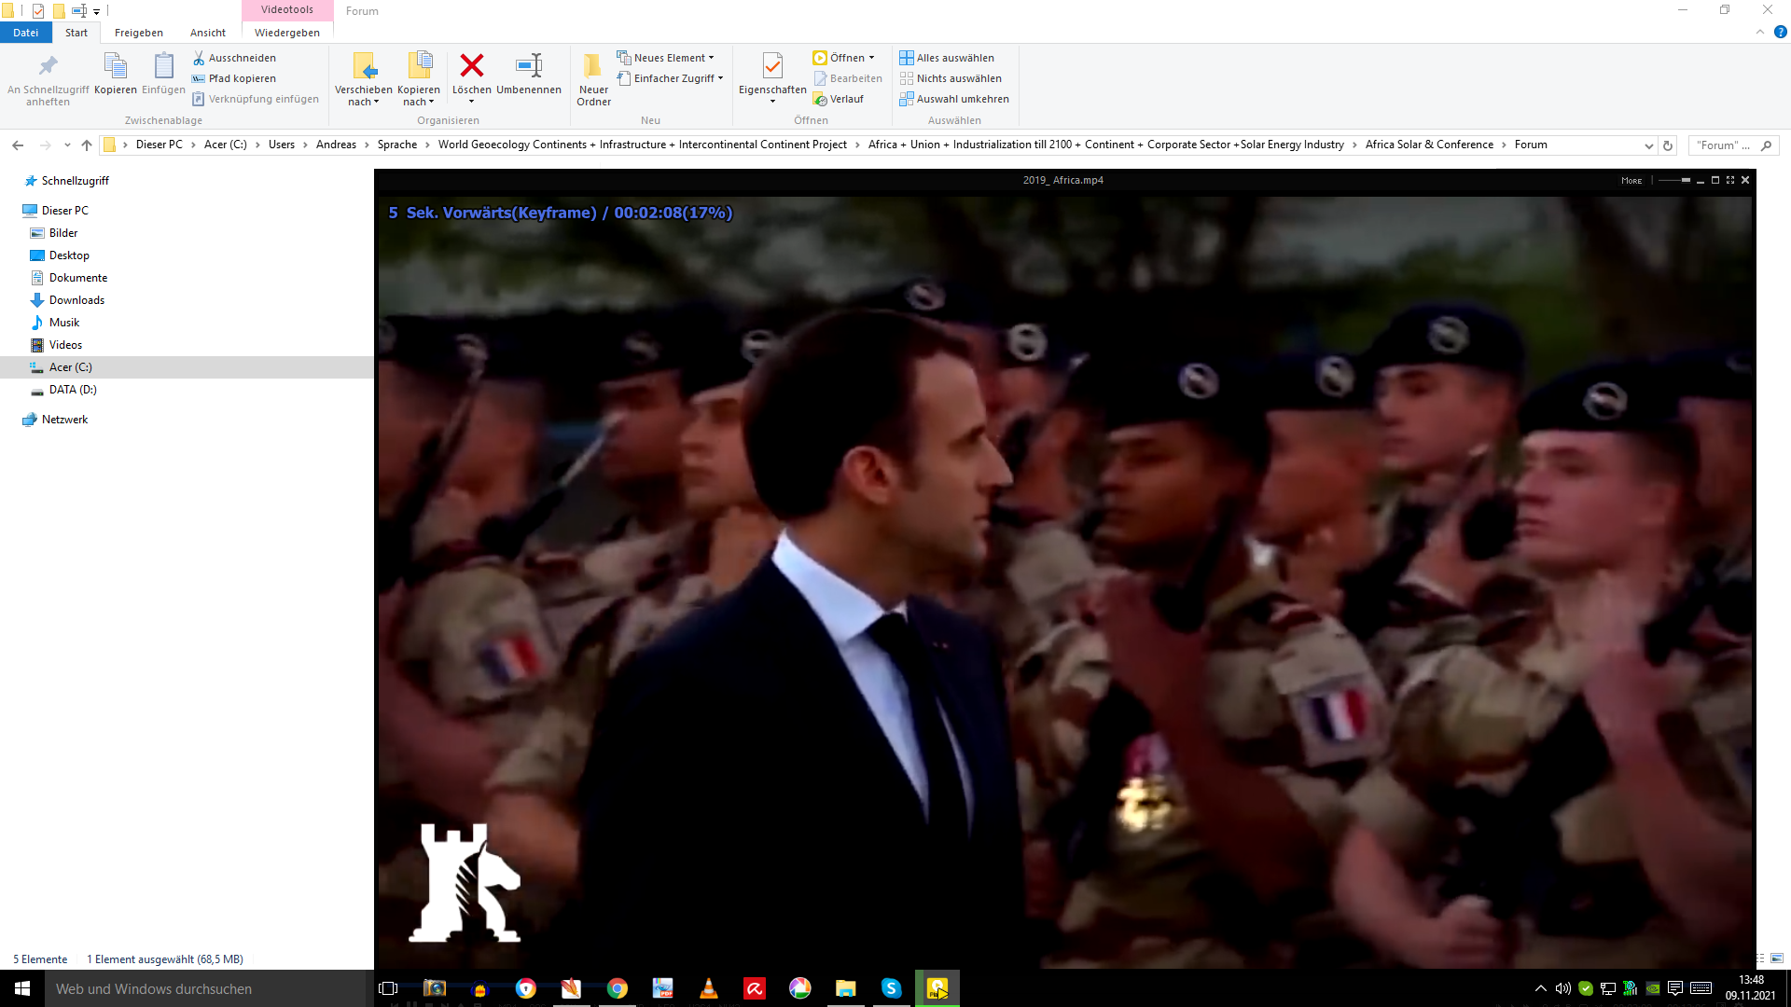The image size is (1791, 1007).
Task: Open the Kopieren nach dropdown
Action: coord(419,79)
